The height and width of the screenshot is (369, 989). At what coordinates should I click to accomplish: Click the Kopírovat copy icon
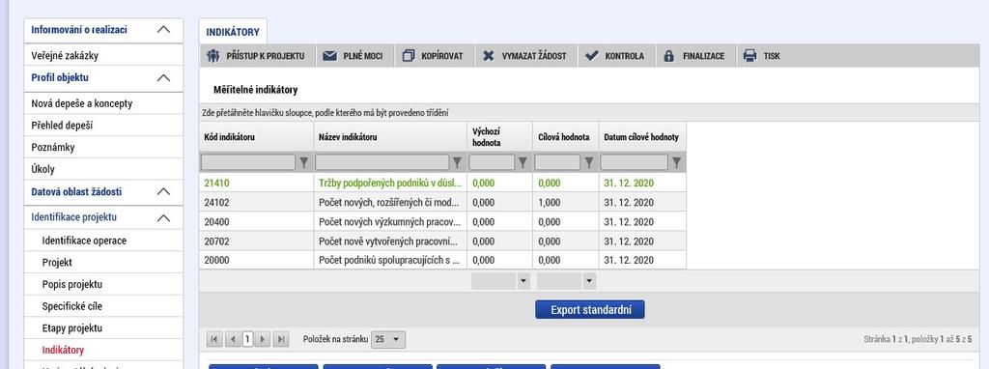[x=409, y=56]
